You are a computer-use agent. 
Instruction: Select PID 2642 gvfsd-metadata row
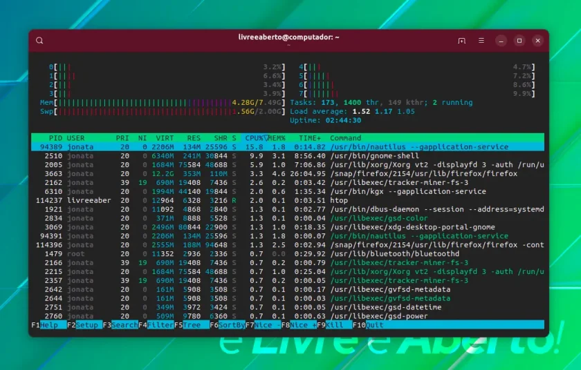[288, 289]
